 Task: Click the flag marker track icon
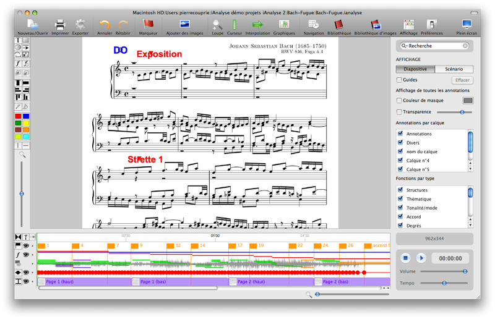(x=18, y=245)
